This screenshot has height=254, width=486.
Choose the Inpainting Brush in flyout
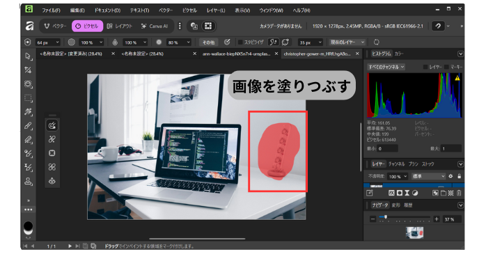(x=52, y=125)
